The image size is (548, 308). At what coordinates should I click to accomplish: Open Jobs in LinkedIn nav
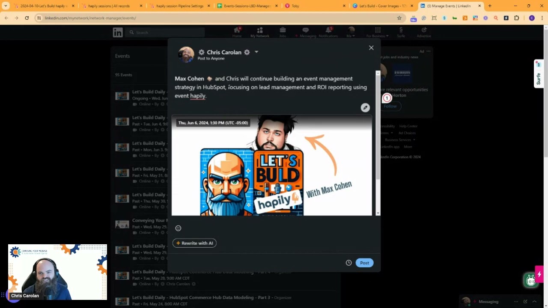tap(283, 32)
